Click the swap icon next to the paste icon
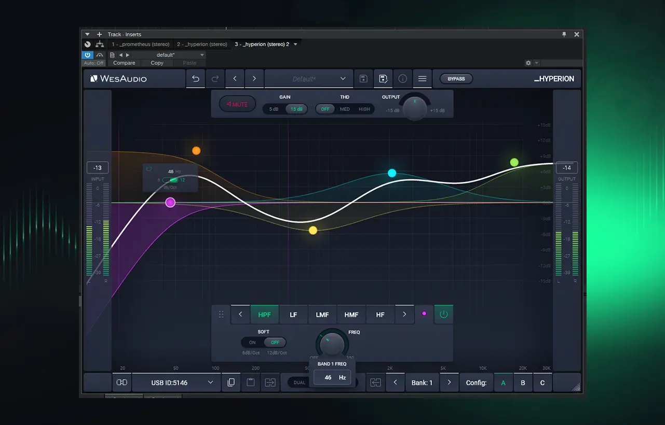Image resolution: width=665 pixels, height=425 pixels. (270, 382)
